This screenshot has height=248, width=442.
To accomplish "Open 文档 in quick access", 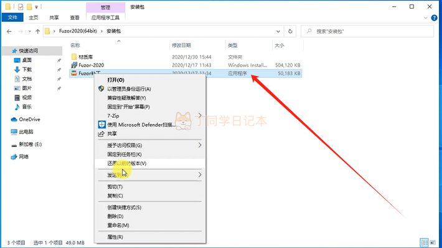I will pyautogui.click(x=27, y=79).
